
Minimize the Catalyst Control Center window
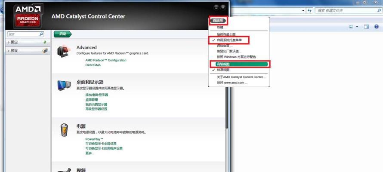coord(216,8)
